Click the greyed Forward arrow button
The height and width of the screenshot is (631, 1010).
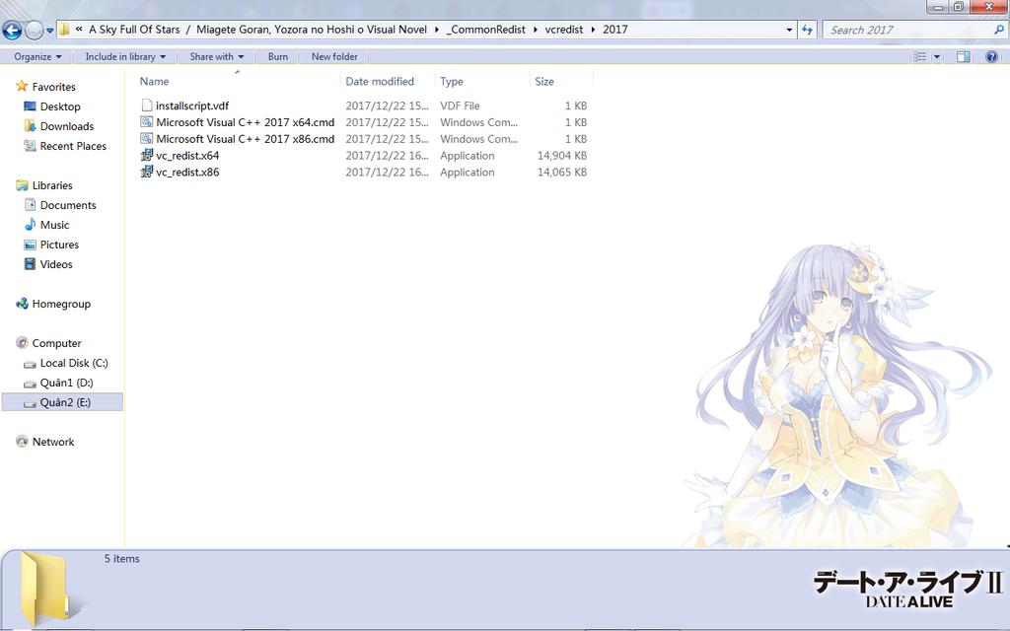(34, 30)
